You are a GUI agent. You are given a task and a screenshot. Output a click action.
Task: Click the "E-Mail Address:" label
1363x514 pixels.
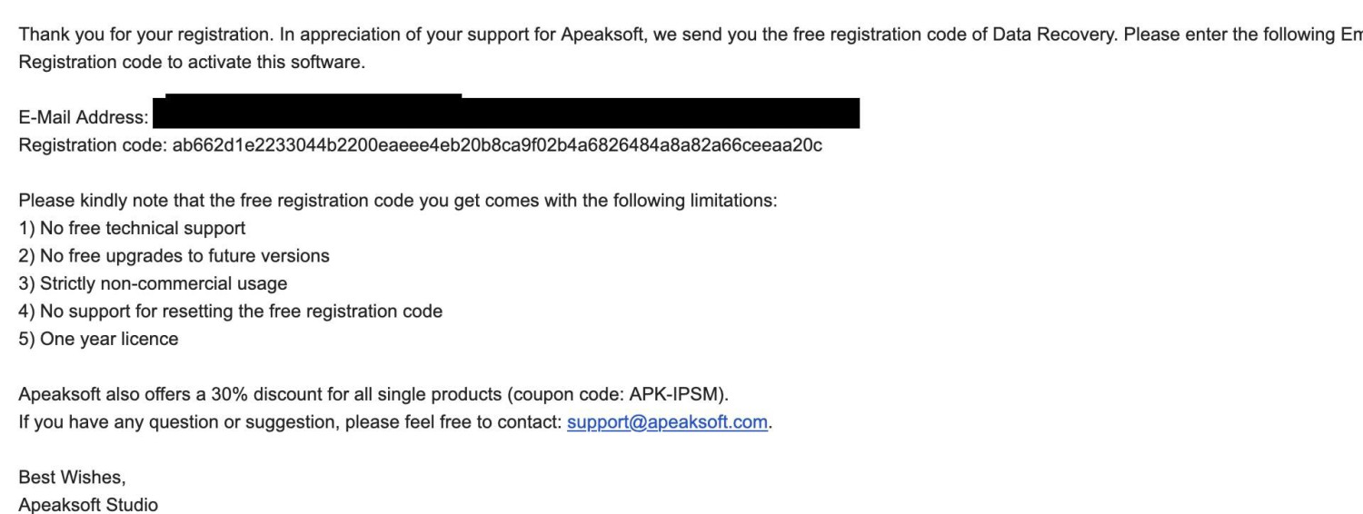pyautogui.click(x=84, y=117)
